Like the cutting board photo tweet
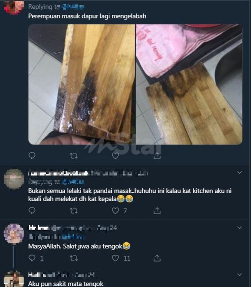Screen dimensions: 251x287 coord(115,156)
